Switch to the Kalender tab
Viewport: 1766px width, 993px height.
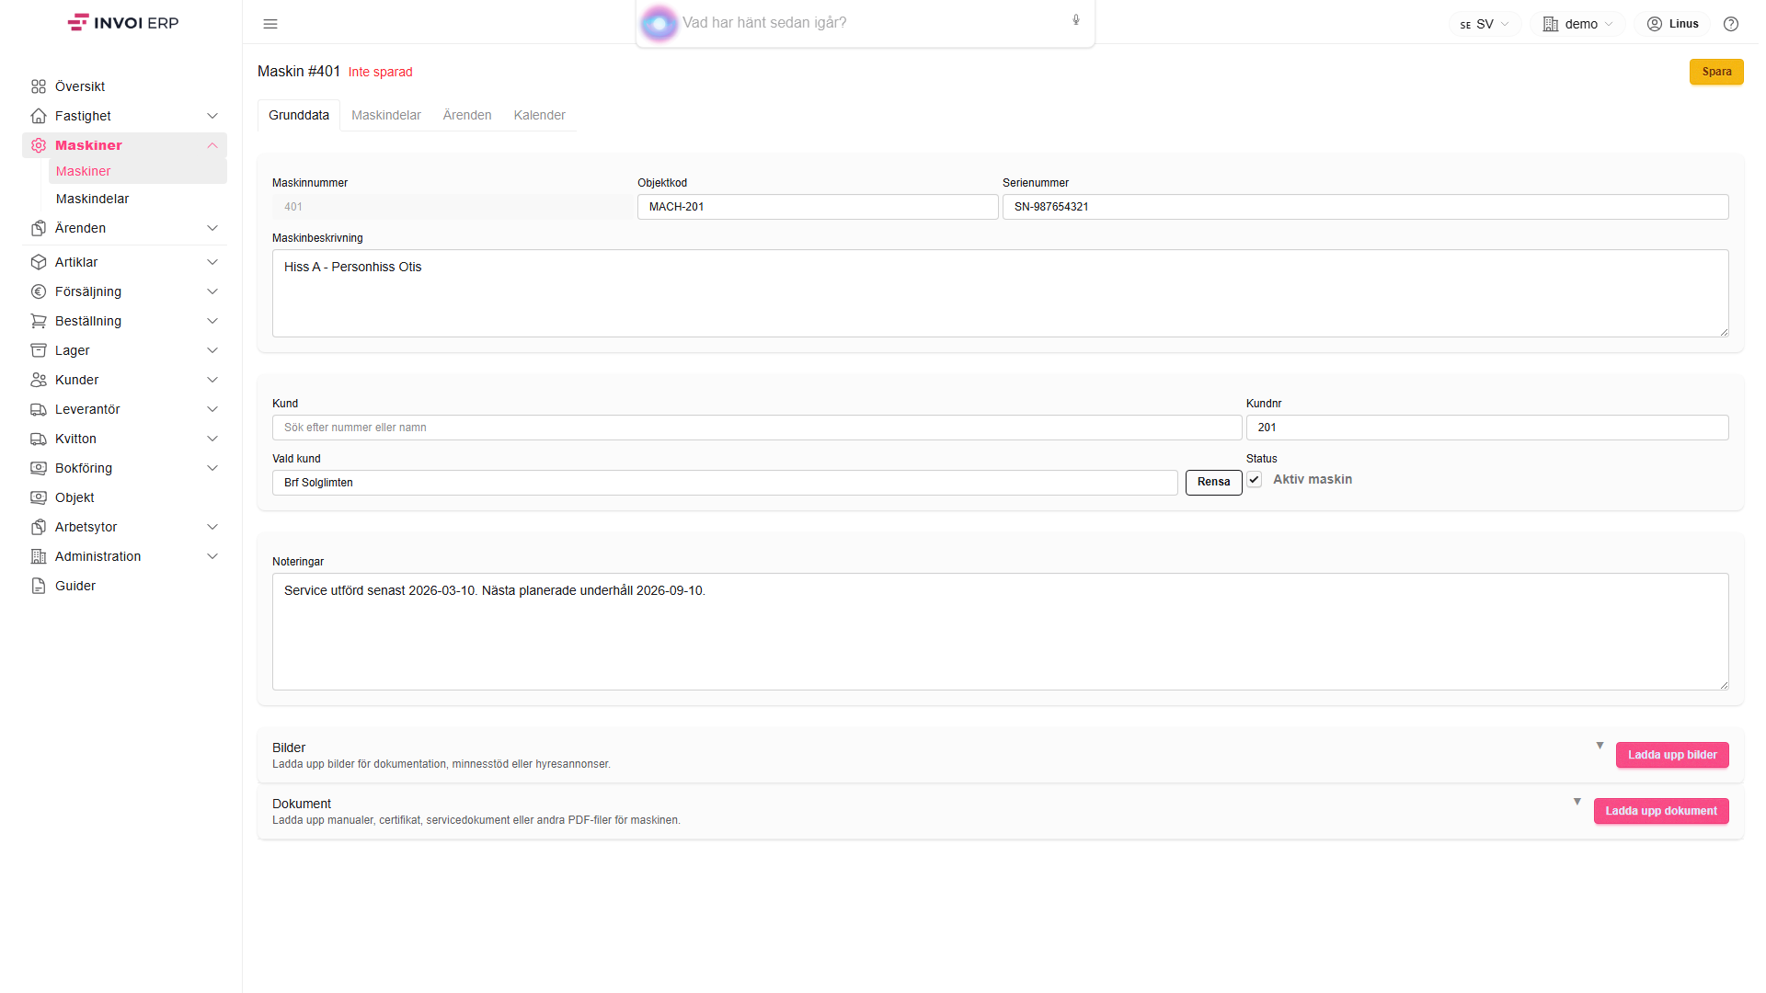[539, 115]
